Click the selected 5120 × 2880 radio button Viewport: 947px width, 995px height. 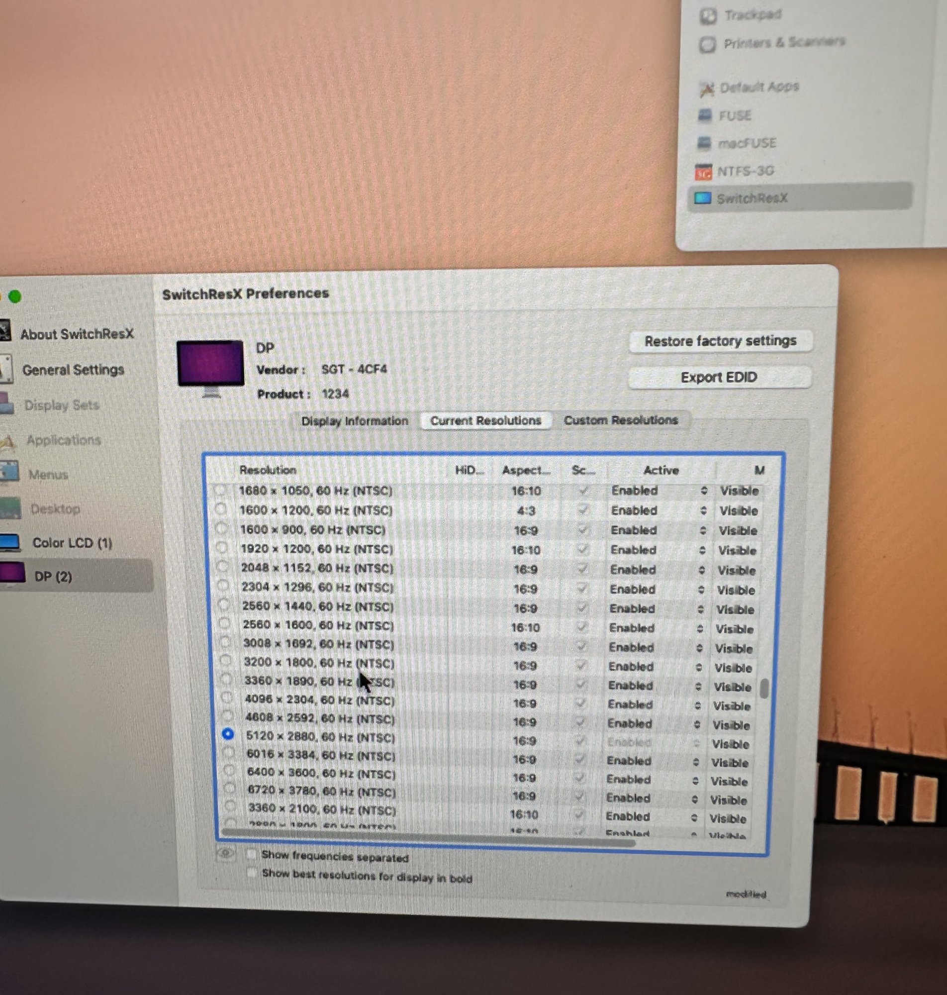click(228, 734)
